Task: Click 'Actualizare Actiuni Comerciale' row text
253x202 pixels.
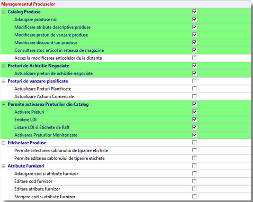Action: pos(44,97)
